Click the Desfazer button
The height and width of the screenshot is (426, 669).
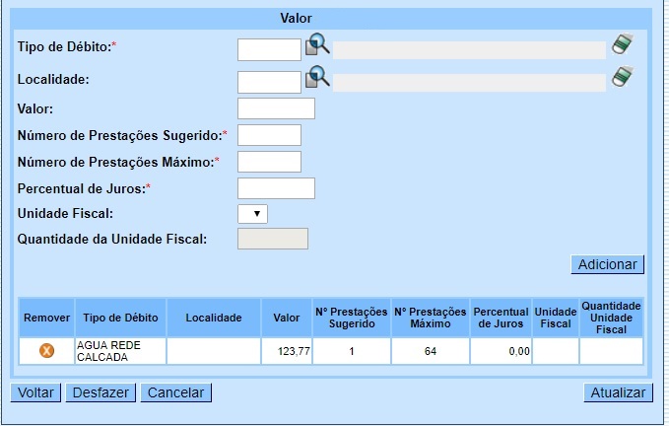[100, 392]
